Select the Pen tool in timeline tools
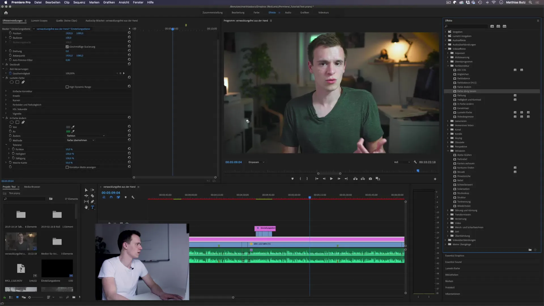544x306 pixels. point(92,201)
